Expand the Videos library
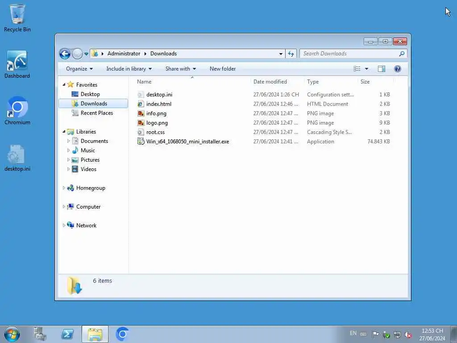The height and width of the screenshot is (343, 457). pos(68,169)
